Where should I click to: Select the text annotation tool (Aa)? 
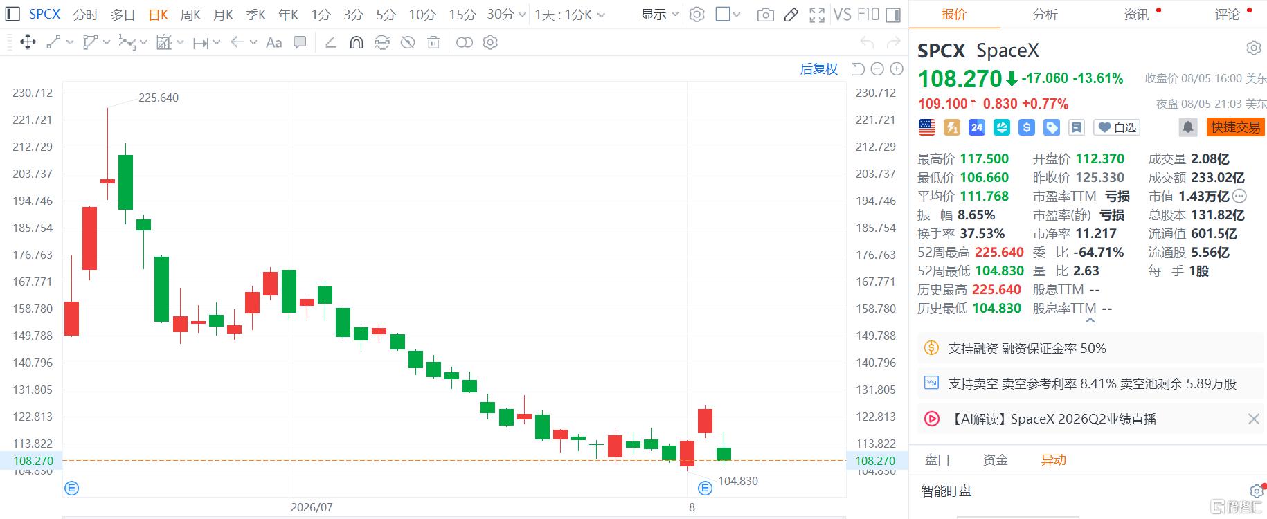click(274, 43)
